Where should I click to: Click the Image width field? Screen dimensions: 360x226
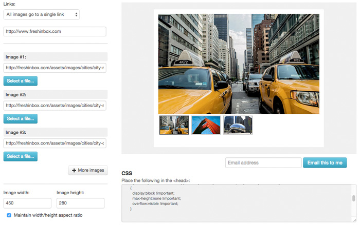[27, 203]
